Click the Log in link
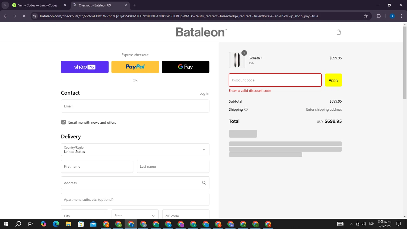The height and width of the screenshot is (229, 407). click(x=204, y=93)
